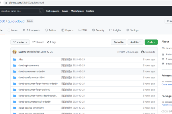Open the Dio500 avatar on the latest commit
This screenshot has height=114, width=172.
click(x=15, y=52)
